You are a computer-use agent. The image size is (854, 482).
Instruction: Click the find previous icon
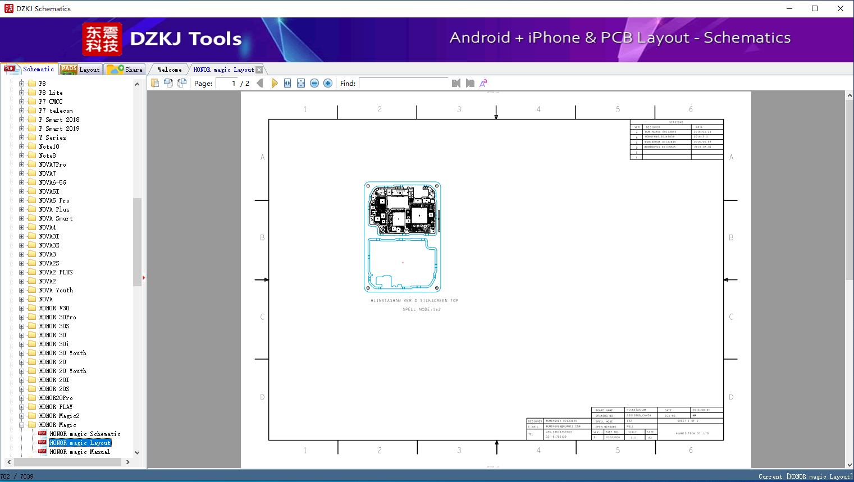456,83
